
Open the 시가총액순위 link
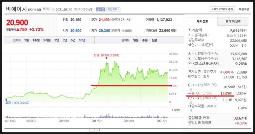click(x=199, y=35)
